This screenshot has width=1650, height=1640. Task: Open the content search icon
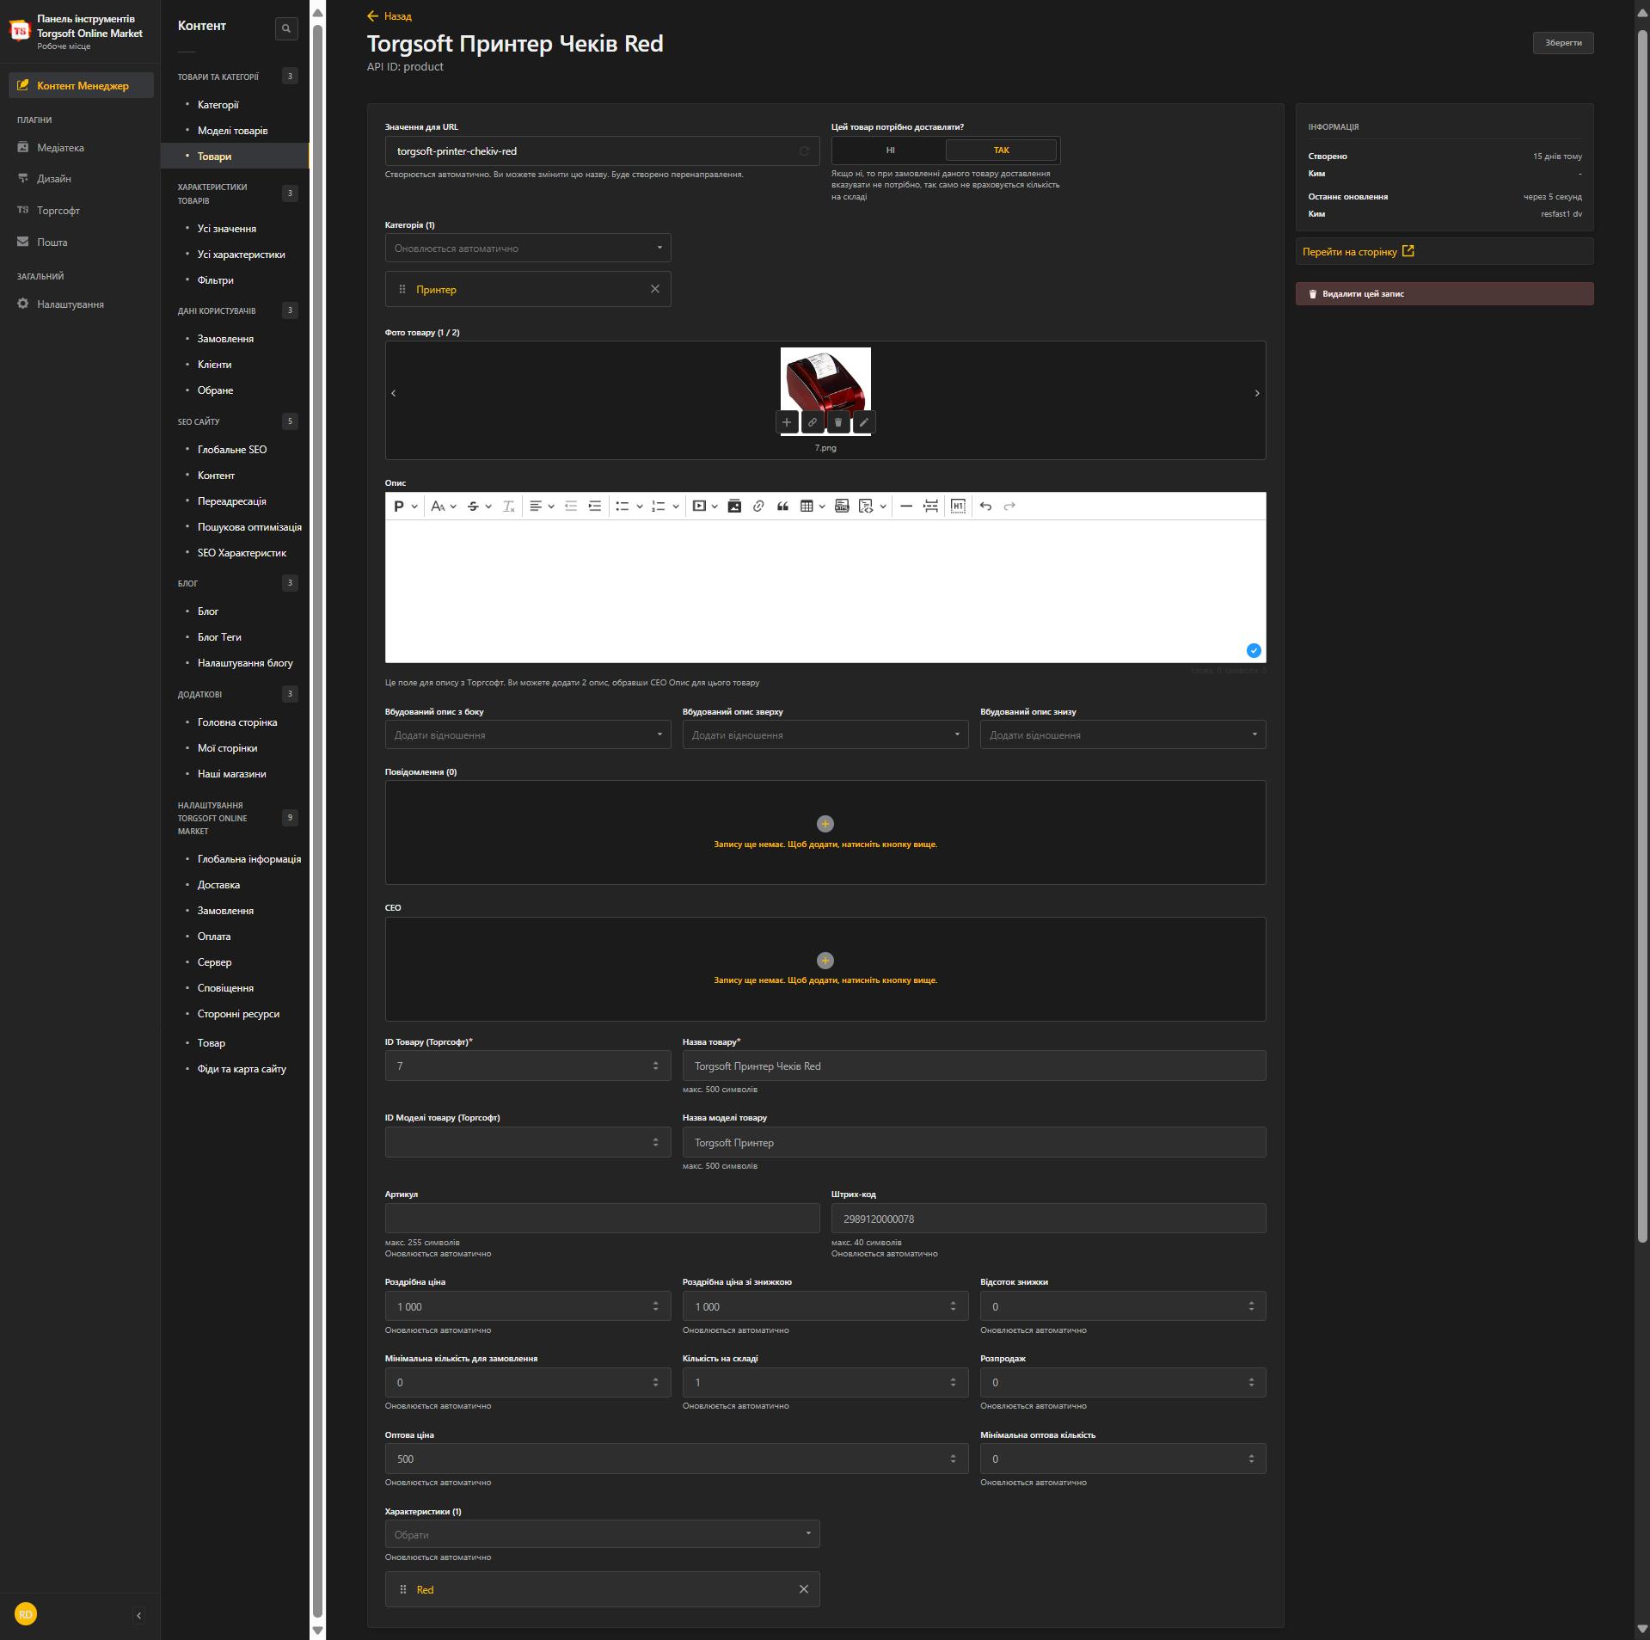click(x=286, y=28)
